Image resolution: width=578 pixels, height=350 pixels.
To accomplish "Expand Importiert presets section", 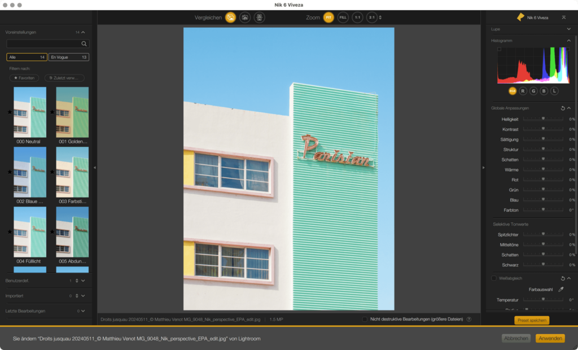I will pos(83,296).
